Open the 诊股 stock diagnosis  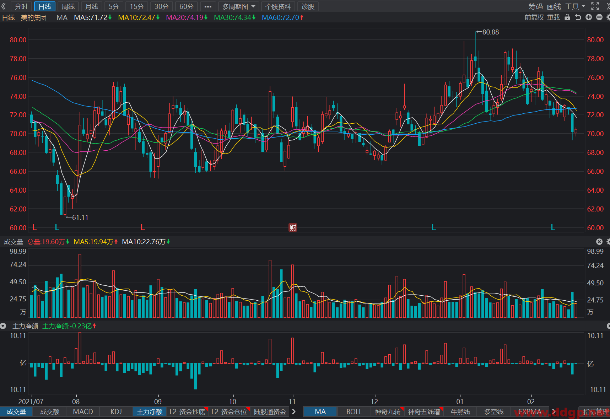pyautogui.click(x=308, y=6)
